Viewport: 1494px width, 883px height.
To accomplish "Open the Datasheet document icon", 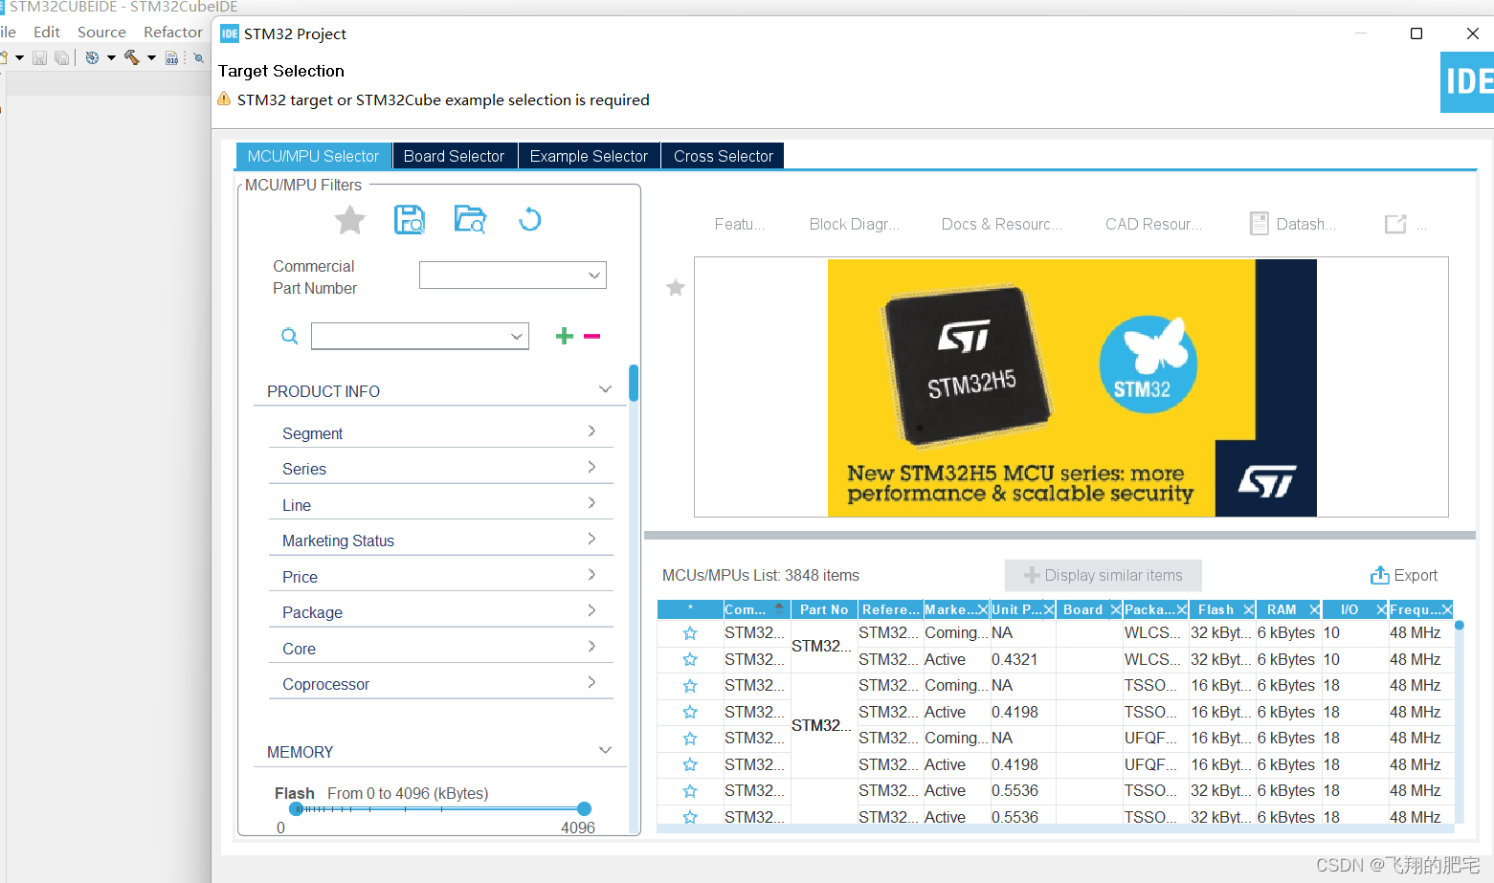I will click(x=1260, y=224).
